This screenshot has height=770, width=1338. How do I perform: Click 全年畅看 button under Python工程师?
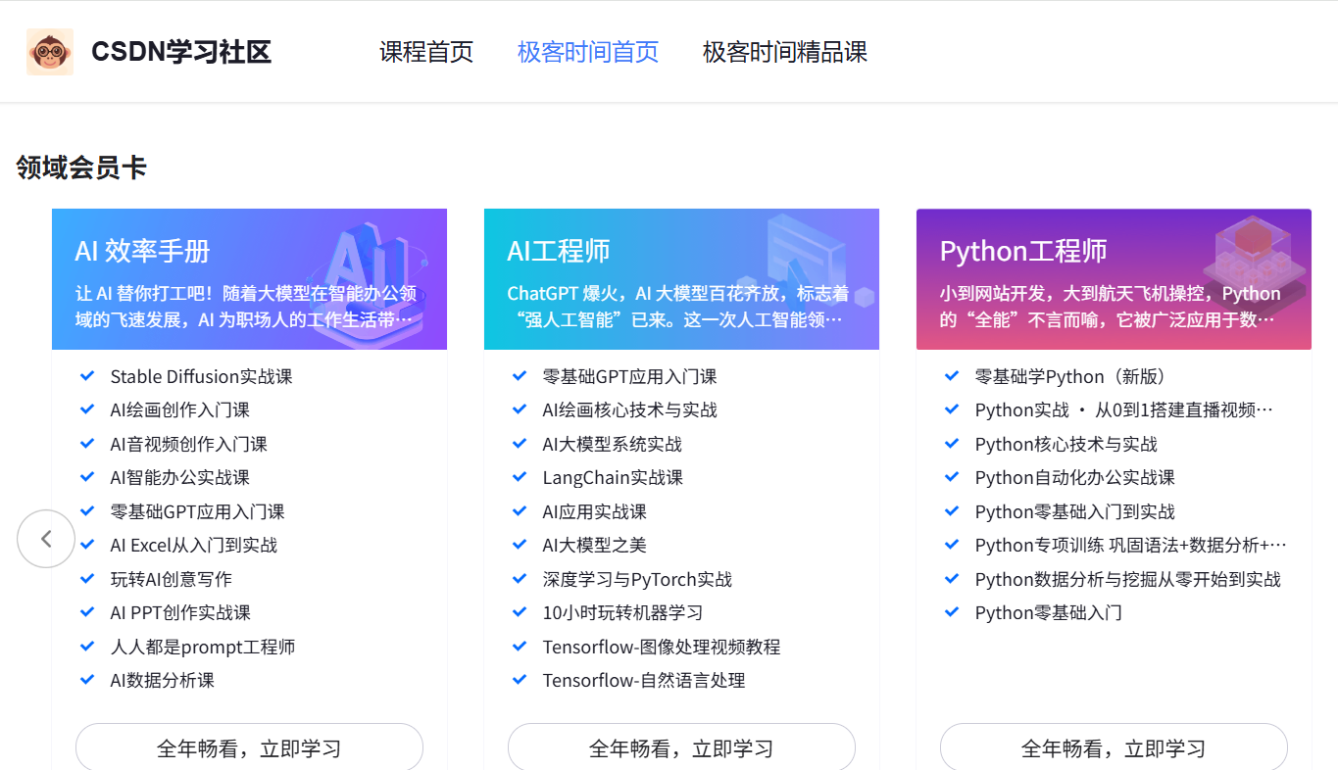[x=1114, y=747]
